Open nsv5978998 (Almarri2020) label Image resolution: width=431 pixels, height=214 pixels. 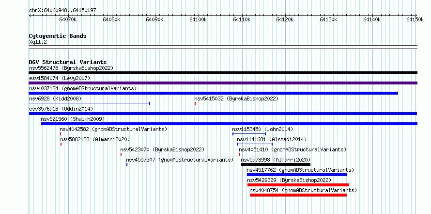tap(276, 160)
